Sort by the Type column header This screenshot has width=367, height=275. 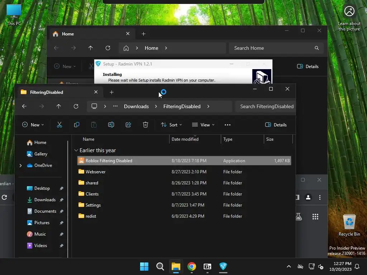tap(228, 139)
